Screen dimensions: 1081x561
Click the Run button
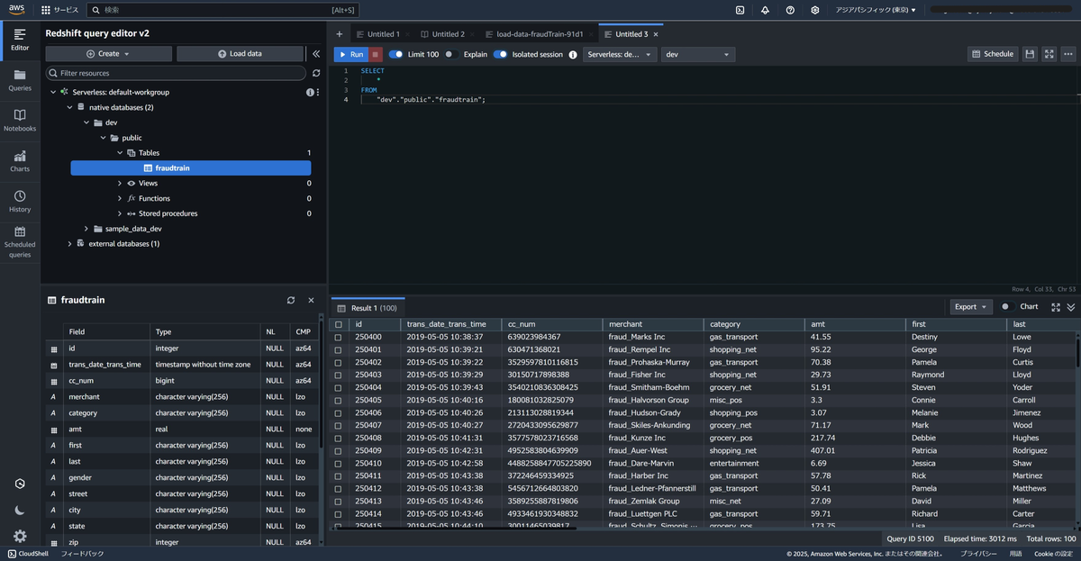[x=351, y=54]
